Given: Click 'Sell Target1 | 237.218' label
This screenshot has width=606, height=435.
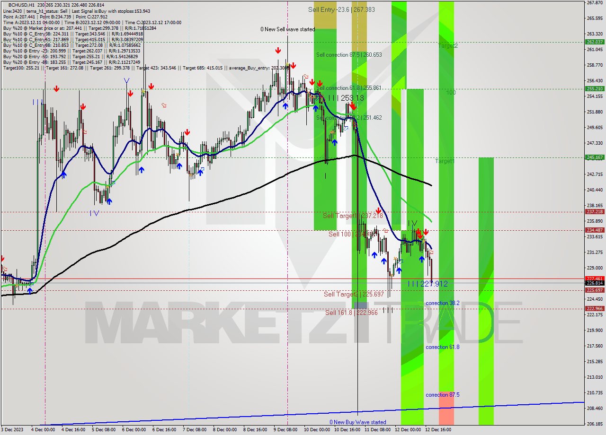Looking at the screenshot, I should 352,216.
